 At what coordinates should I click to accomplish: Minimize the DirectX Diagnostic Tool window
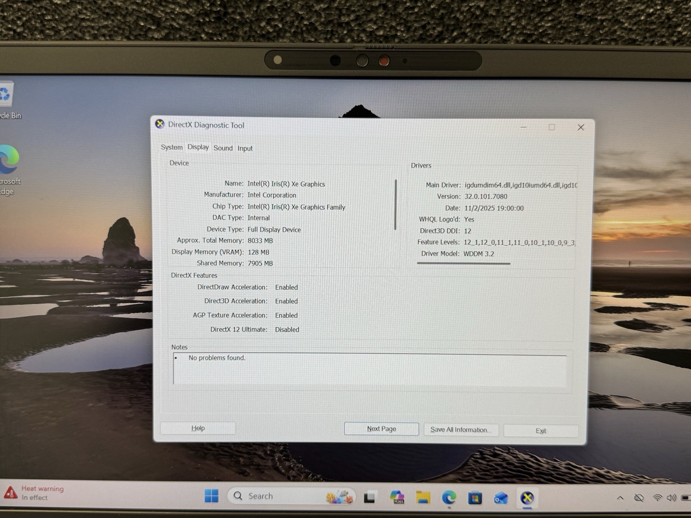523,127
